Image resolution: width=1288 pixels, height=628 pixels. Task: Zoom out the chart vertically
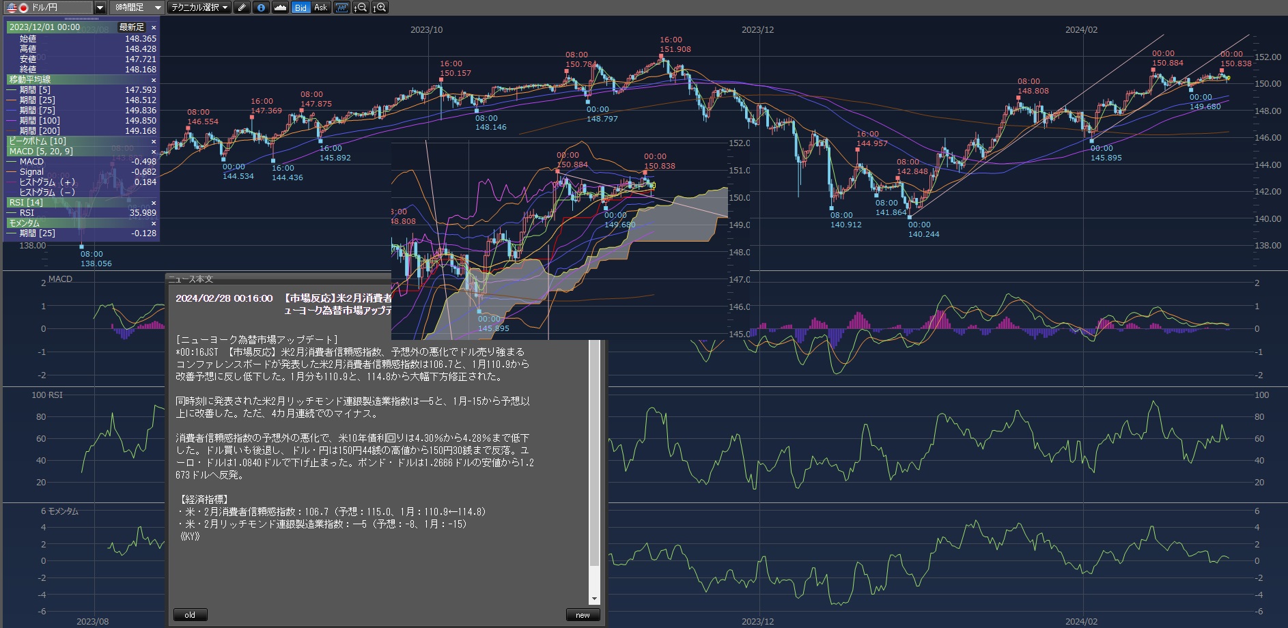[361, 8]
